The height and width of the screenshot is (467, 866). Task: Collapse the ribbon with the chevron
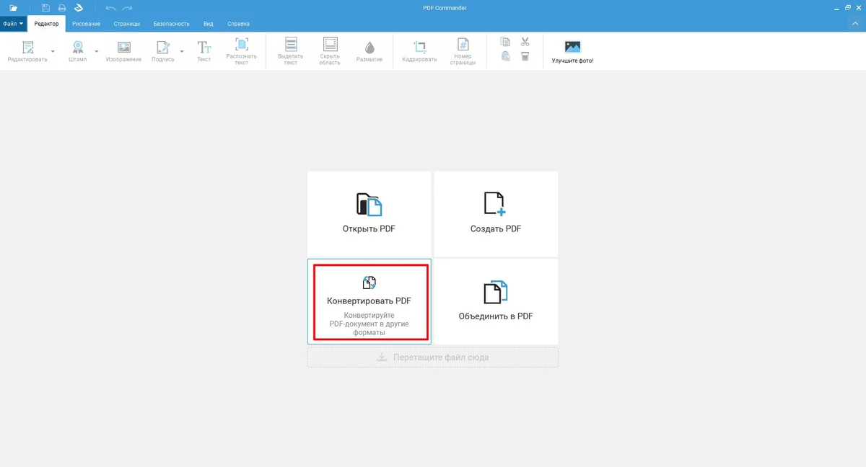coord(855,24)
